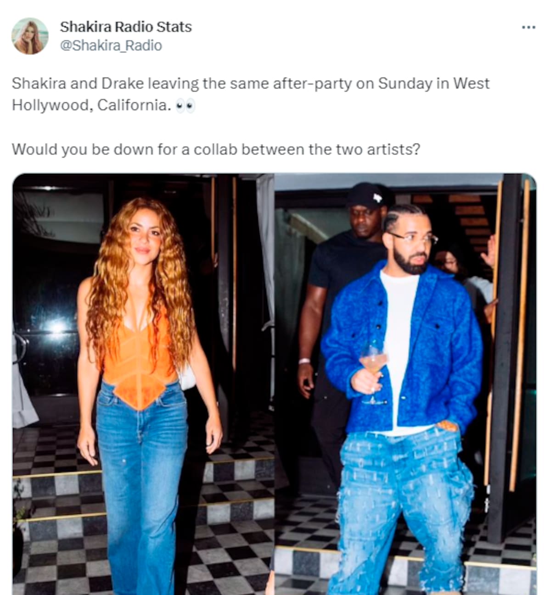551x595 pixels.
Task: Click the eyes emoji in the tweet
Action: click(x=186, y=106)
